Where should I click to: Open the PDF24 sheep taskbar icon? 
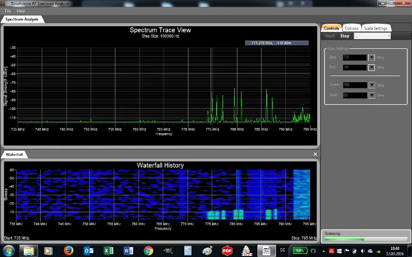247,251
